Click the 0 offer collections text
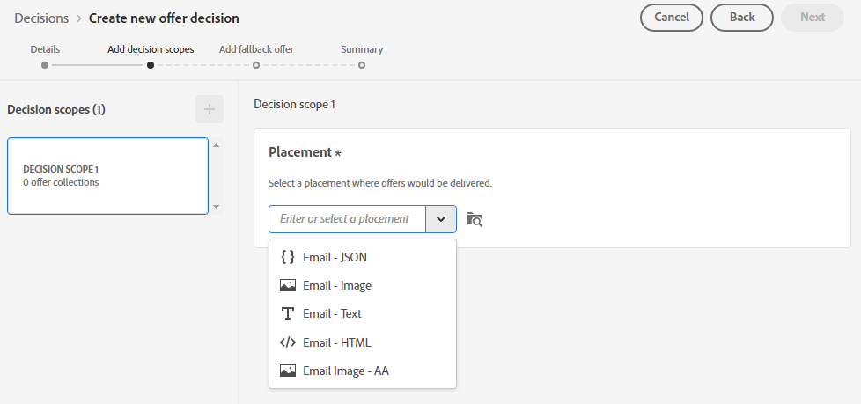Viewport: 861px width, 404px height. coord(61,182)
